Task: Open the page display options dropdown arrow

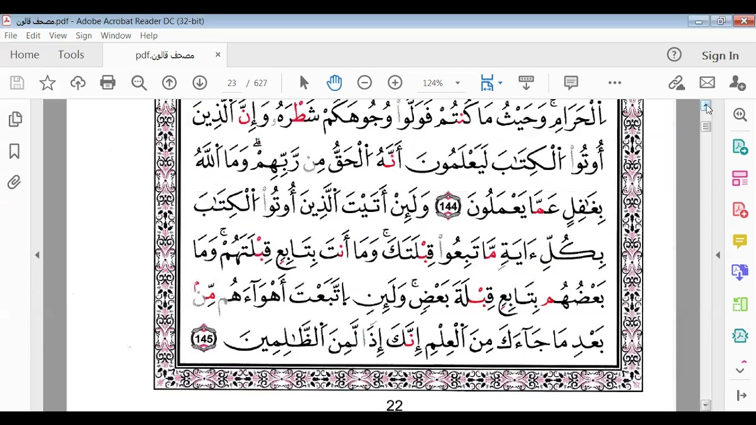Action: click(x=500, y=83)
